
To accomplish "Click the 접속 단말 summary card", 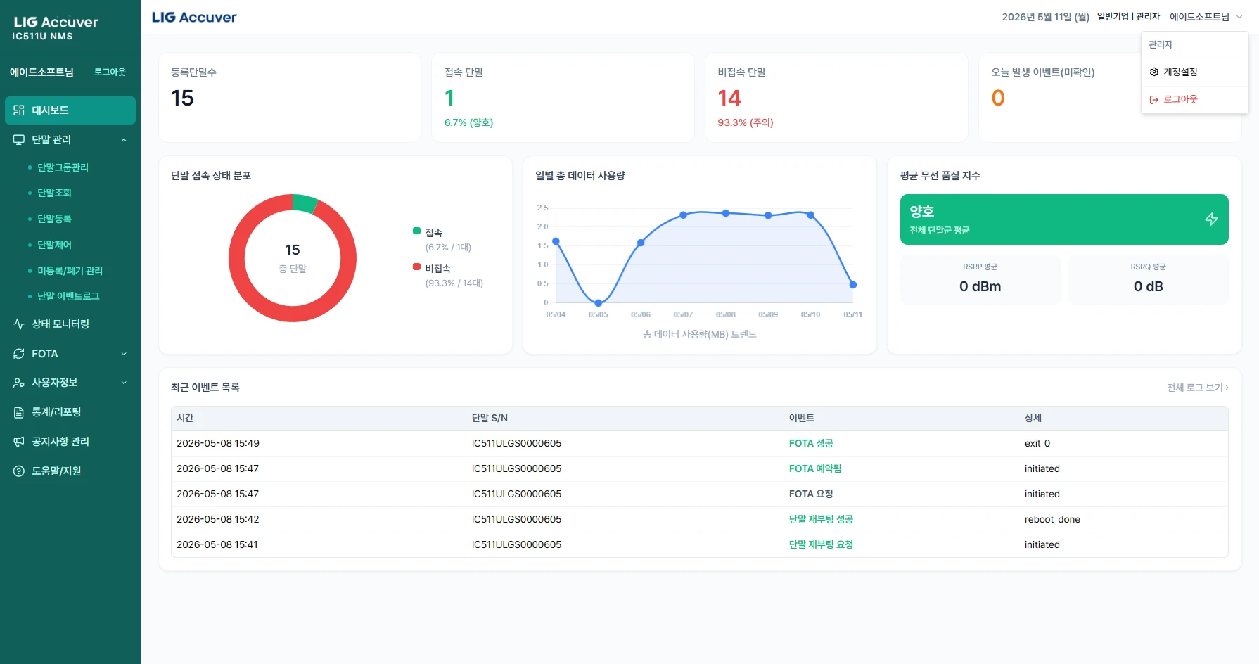I will click(x=563, y=98).
